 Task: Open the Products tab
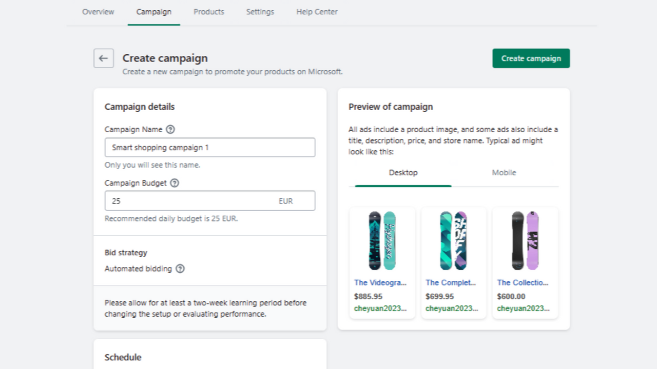(208, 11)
